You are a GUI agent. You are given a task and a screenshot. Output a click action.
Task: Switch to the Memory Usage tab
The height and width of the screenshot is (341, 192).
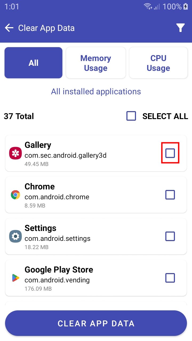pos(96,63)
